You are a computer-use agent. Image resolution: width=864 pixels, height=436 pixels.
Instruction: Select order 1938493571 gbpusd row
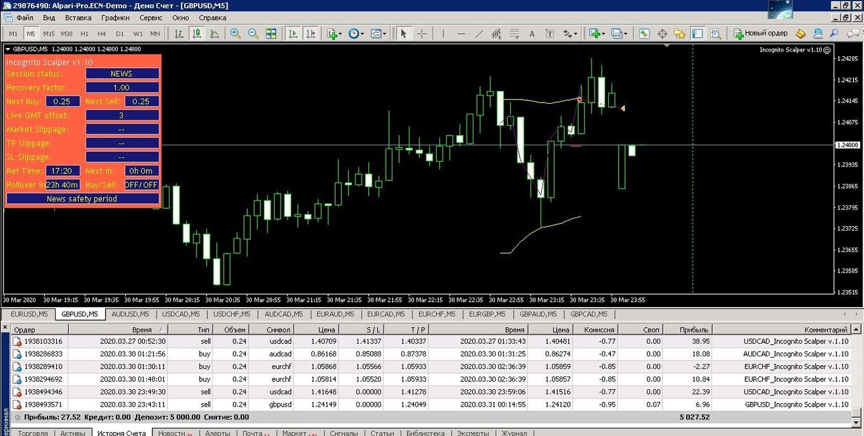pos(431,405)
